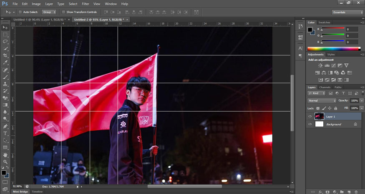The width and height of the screenshot is (365, 194).
Task: Expand the Essentials workspace dropdown
Action: tap(347, 12)
